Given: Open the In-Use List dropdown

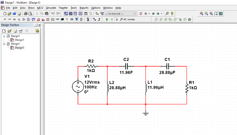Looking at the screenshot, I should tap(135, 14).
